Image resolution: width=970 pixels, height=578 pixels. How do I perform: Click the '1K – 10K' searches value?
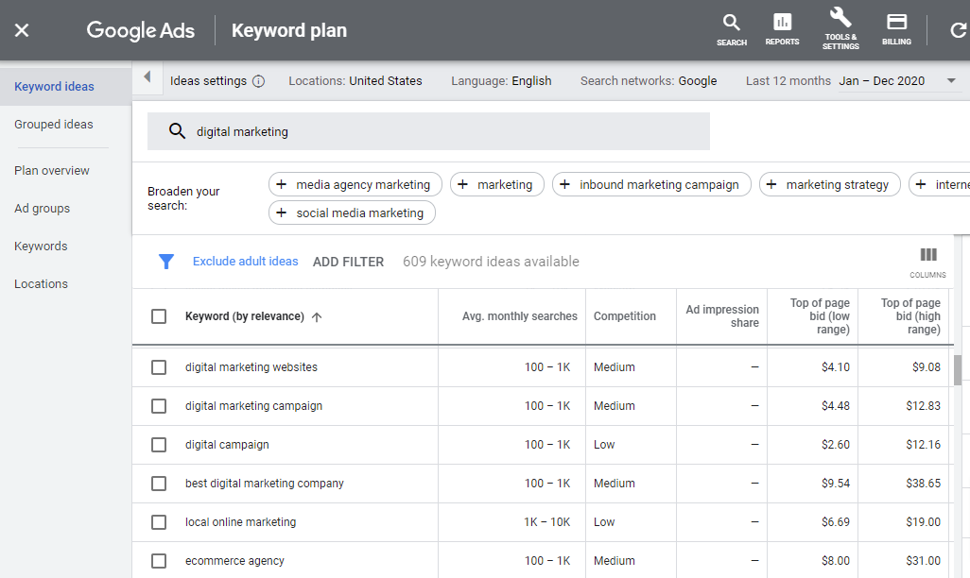click(546, 522)
